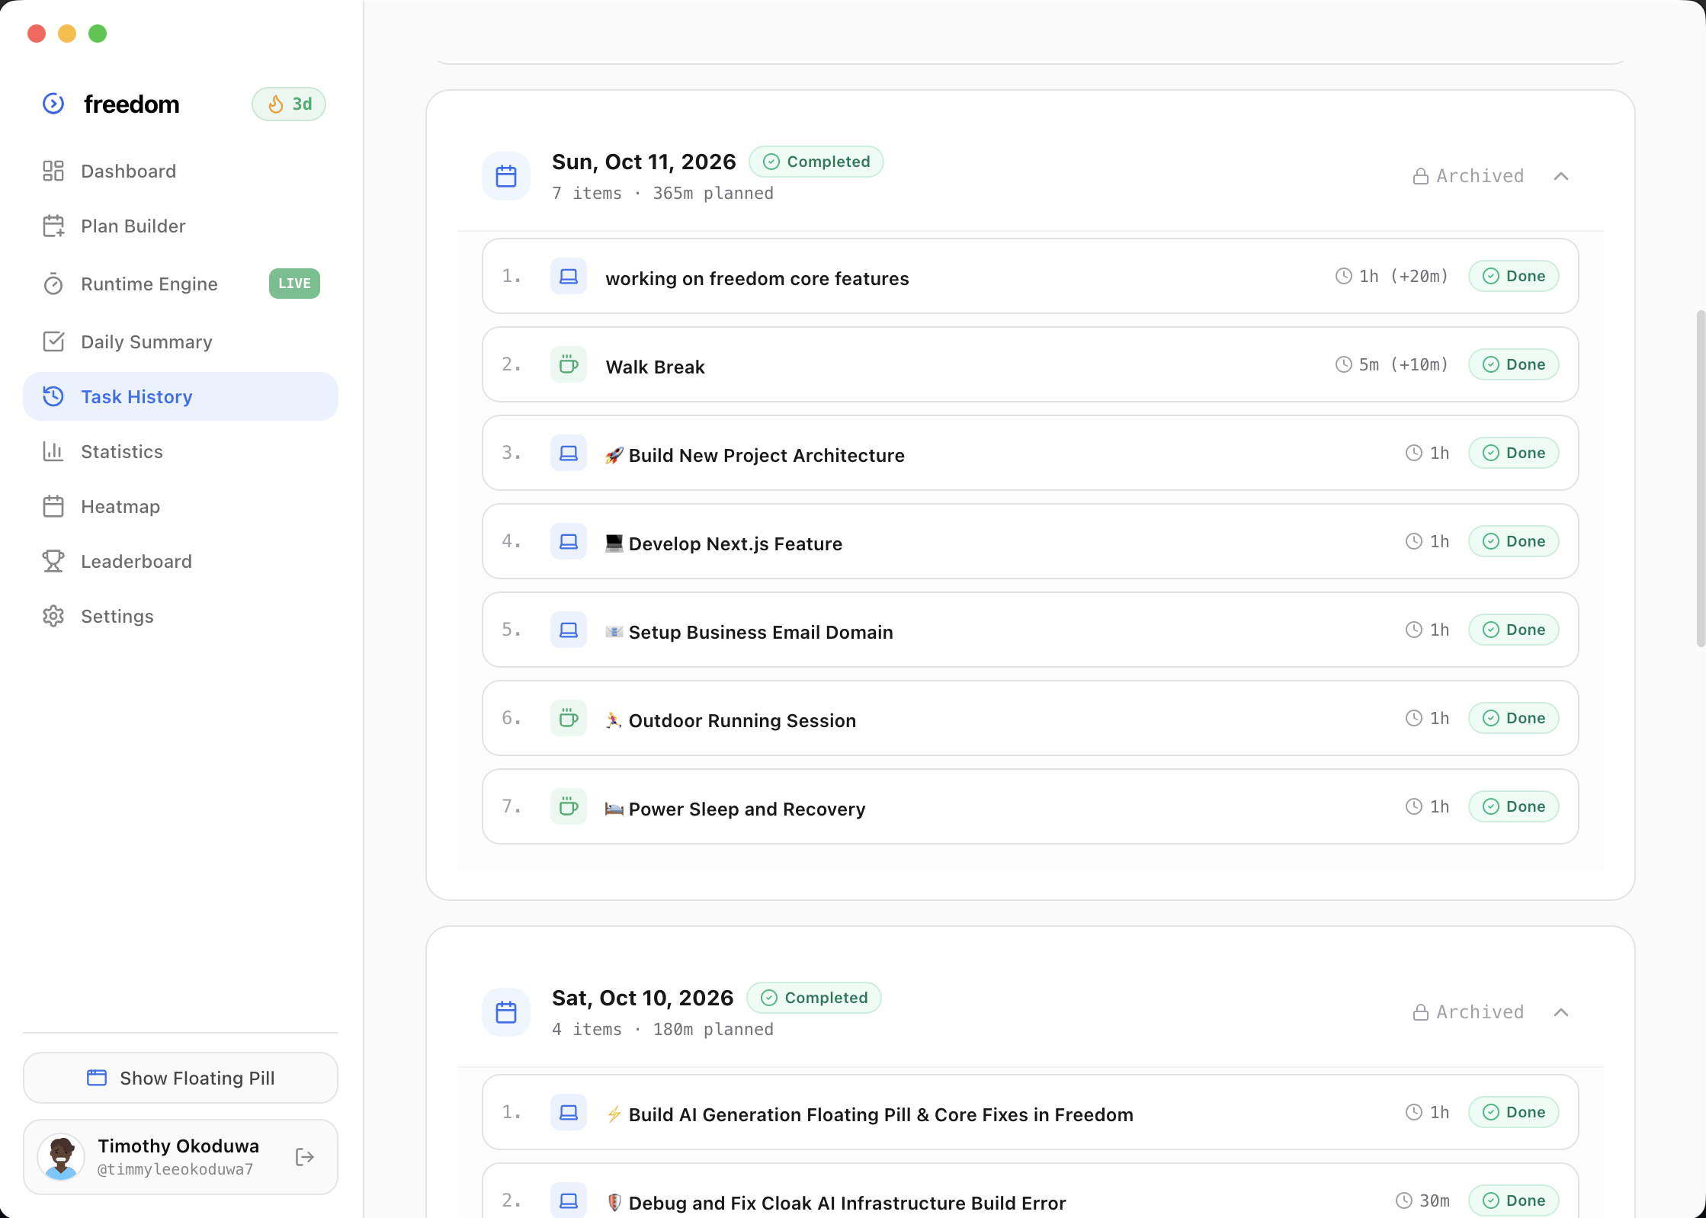Image resolution: width=1706 pixels, height=1218 pixels.
Task: Click the freedom logo icon
Action: coord(53,104)
